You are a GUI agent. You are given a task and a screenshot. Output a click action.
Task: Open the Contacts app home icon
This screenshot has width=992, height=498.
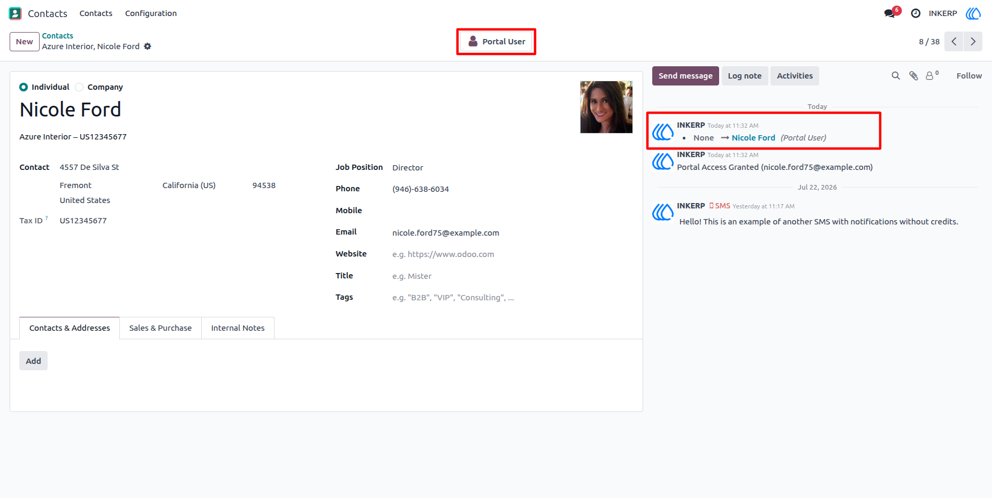click(x=15, y=13)
